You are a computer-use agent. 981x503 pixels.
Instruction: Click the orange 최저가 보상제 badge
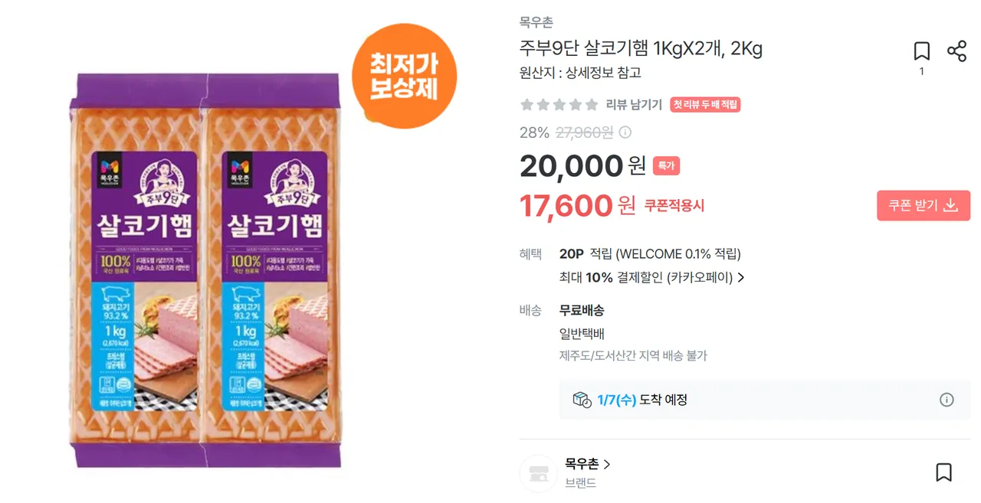(404, 77)
